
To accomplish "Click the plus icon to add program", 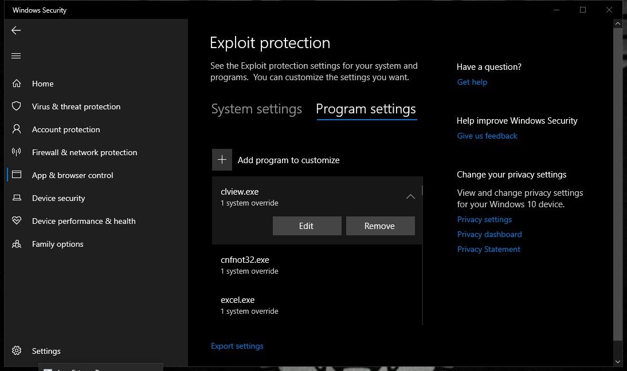I will (222, 160).
